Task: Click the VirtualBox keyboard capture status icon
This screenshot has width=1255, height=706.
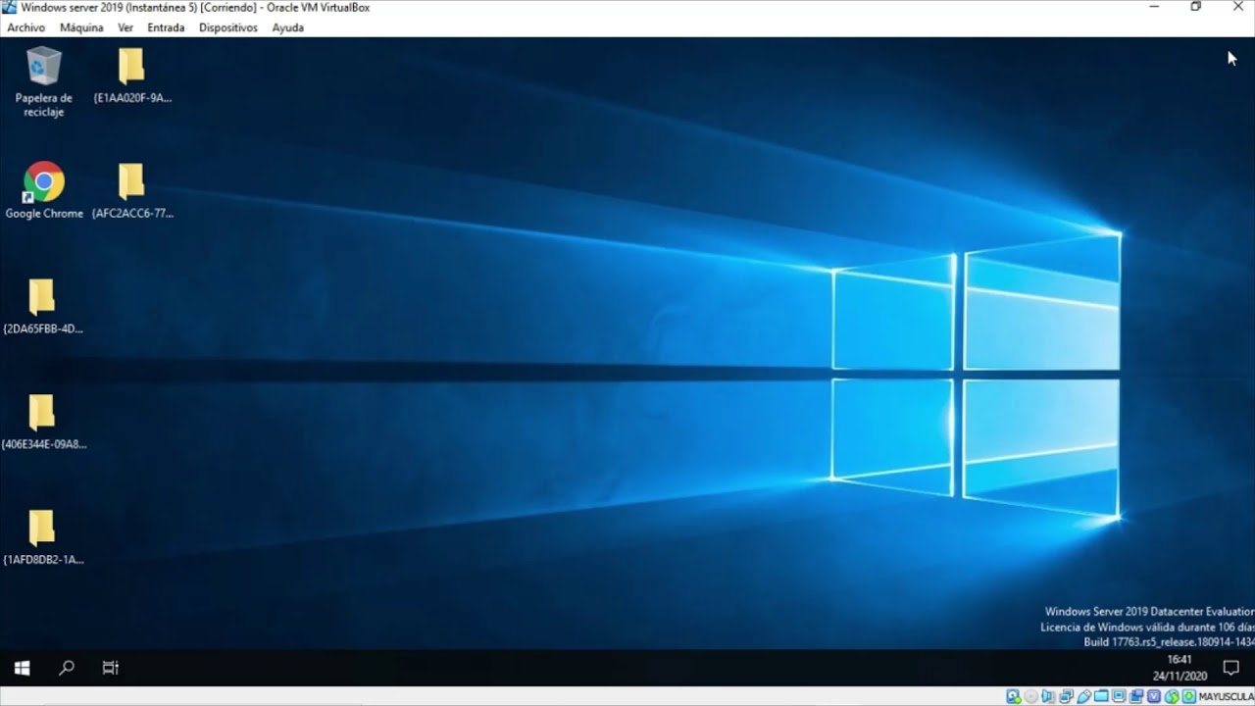Action: pos(1189,696)
